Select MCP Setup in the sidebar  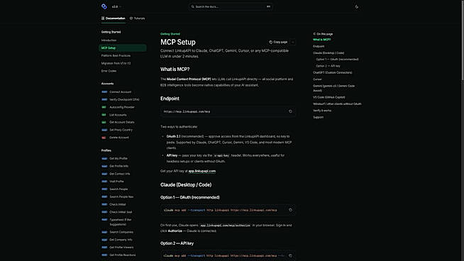tap(123, 48)
